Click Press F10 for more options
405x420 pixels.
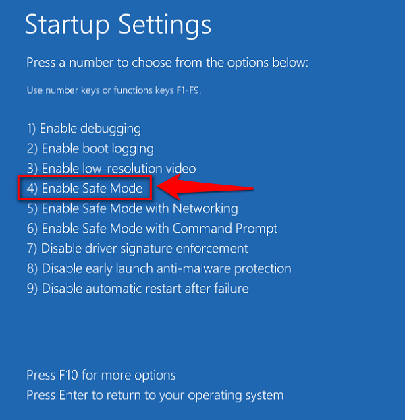[x=101, y=375]
